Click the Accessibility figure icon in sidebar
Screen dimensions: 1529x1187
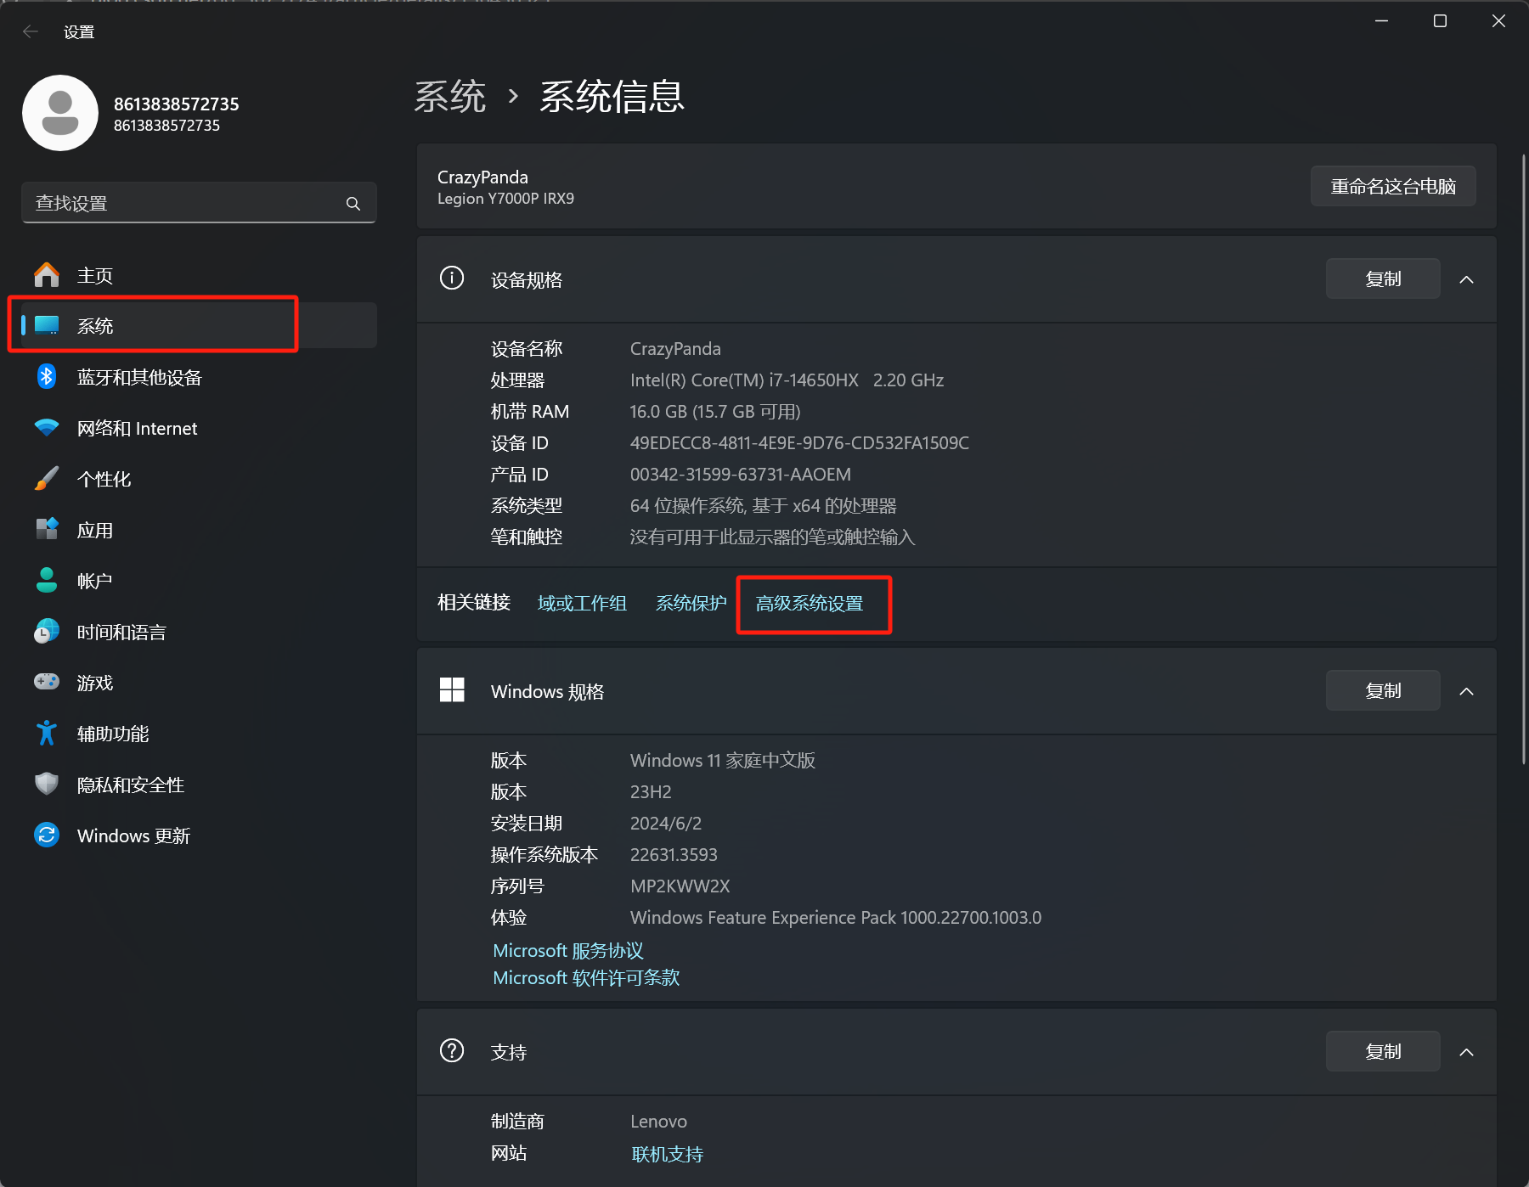pyautogui.click(x=47, y=733)
